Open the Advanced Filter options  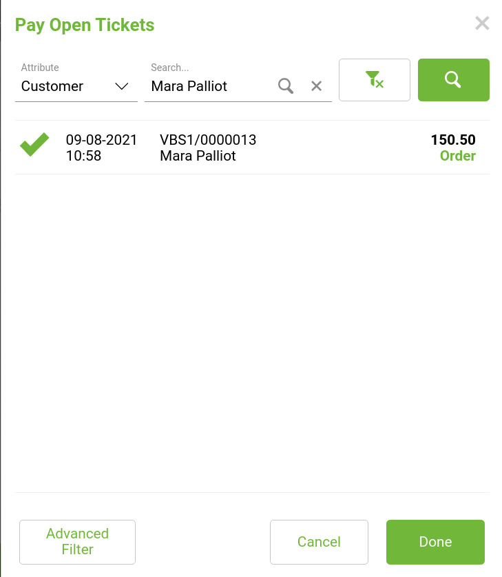78,542
